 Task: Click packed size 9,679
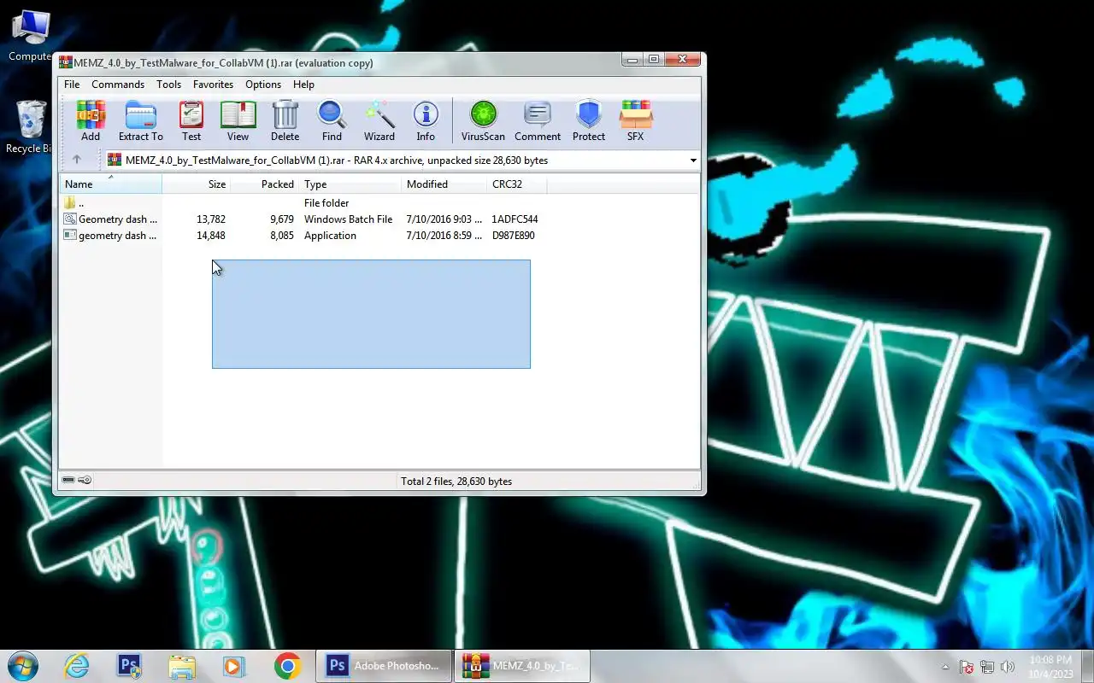pyautogui.click(x=282, y=219)
